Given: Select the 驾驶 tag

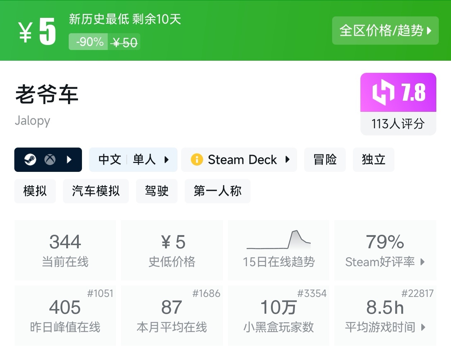Looking at the screenshot, I should (x=156, y=191).
